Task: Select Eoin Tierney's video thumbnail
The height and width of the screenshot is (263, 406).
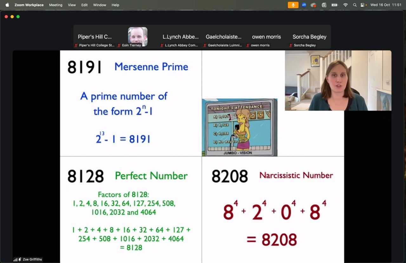Action: [x=138, y=36]
